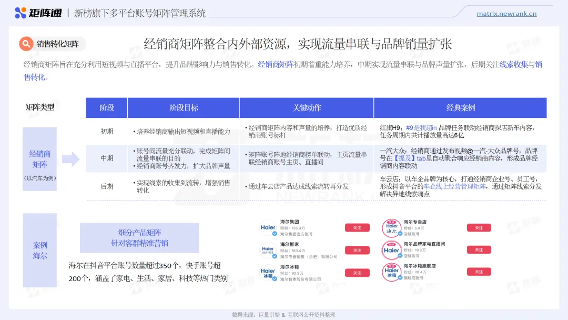Click the 海尔智家 account name
Viewport: 568px width, 320px height.
coord(289,244)
